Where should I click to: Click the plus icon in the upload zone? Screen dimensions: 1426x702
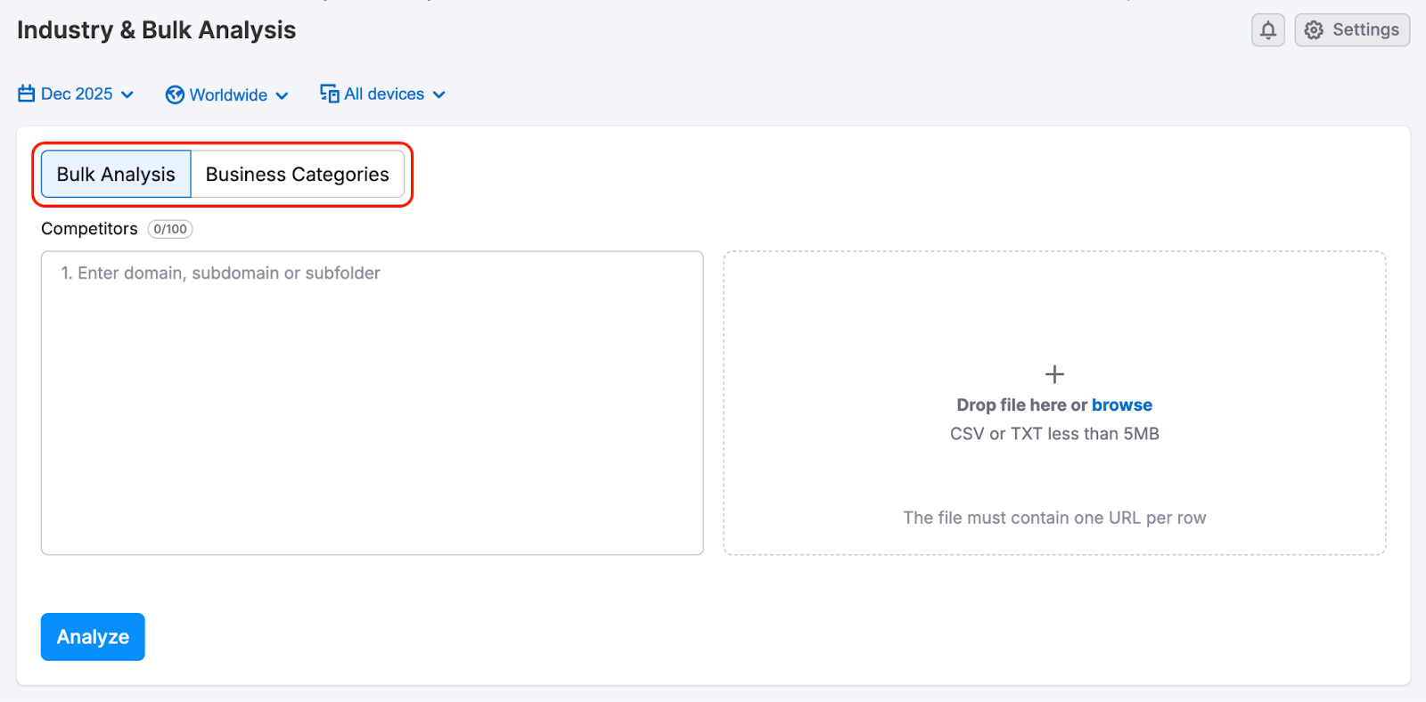(1053, 374)
